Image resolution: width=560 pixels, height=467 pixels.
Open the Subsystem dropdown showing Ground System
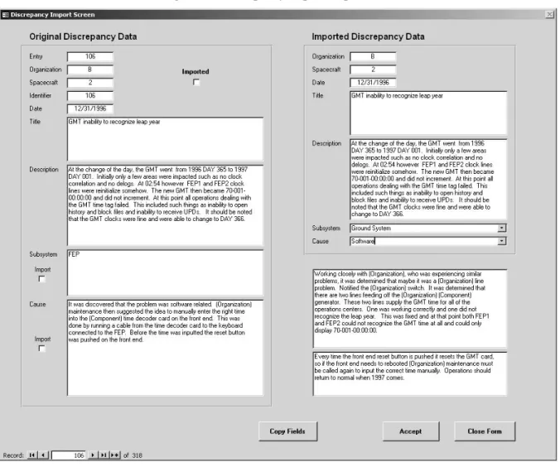(x=502, y=228)
